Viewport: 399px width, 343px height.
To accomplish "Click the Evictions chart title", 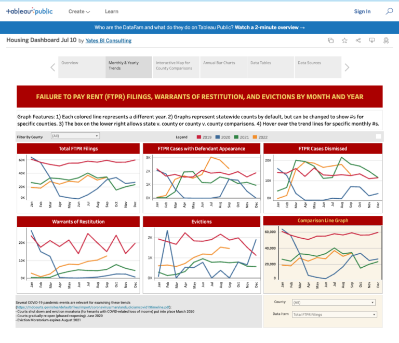I will (201, 222).
